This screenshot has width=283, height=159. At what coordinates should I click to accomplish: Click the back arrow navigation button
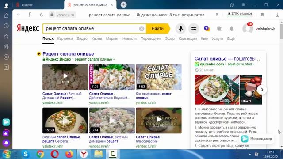[x=19, y=15]
